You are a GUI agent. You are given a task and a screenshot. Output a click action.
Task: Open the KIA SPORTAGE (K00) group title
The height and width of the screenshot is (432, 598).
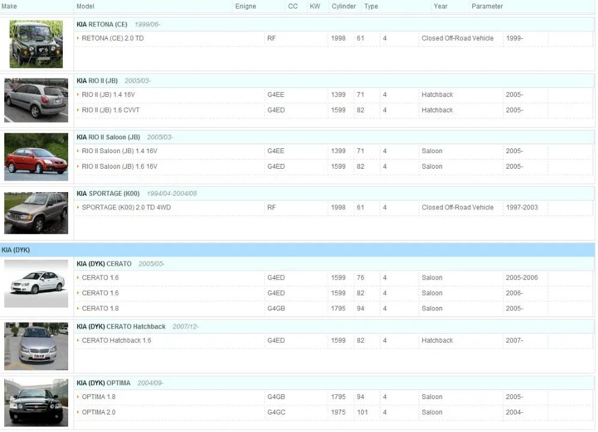click(108, 193)
